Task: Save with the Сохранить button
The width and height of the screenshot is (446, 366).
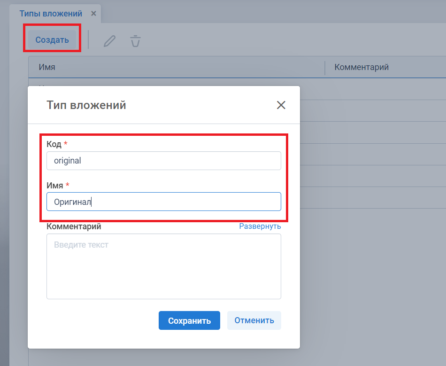Action: [190, 320]
